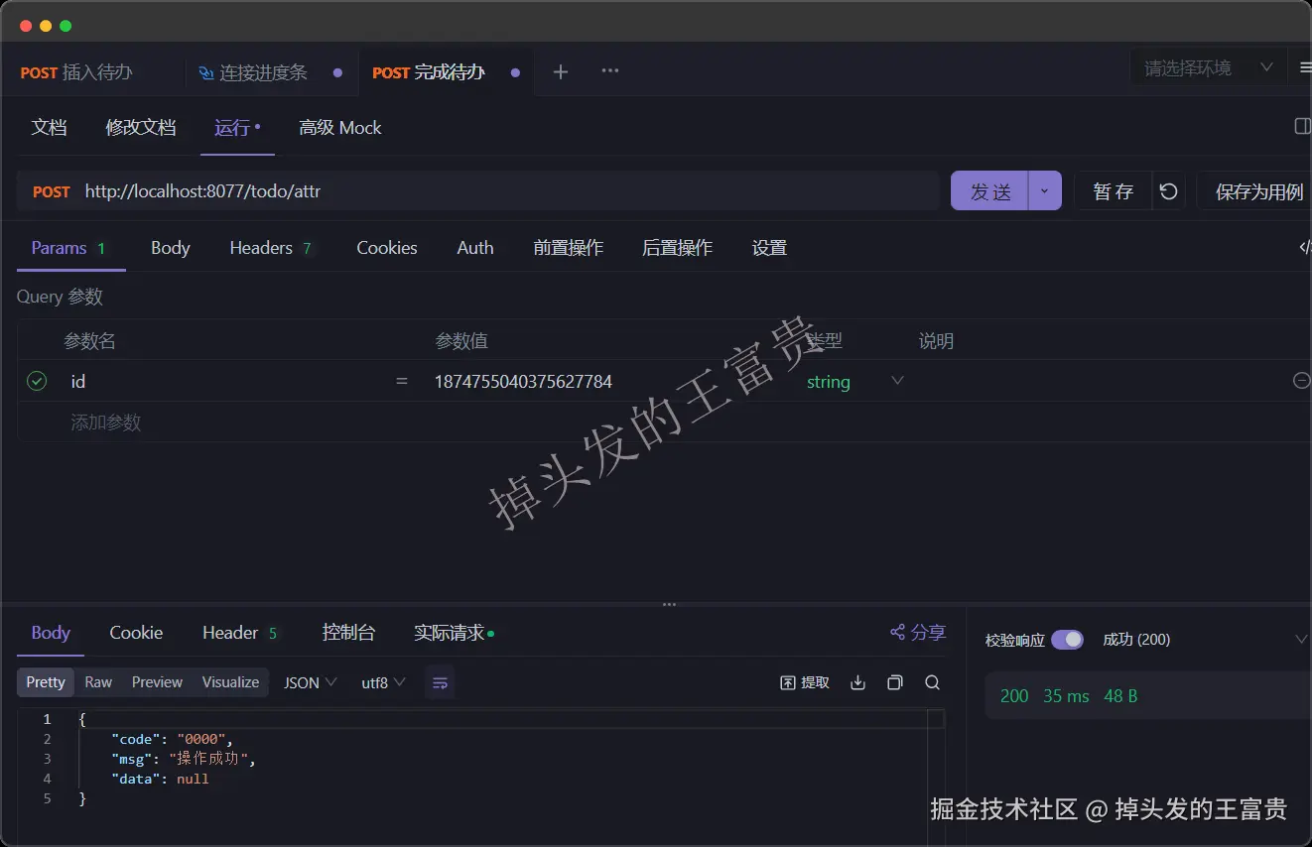Send the request with 发送 button
Viewport: 1312px width, 847px height.
pos(990,191)
